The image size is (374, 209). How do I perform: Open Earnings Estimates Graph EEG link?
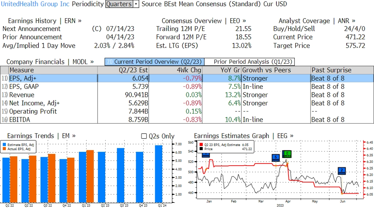pyautogui.click(x=244, y=136)
